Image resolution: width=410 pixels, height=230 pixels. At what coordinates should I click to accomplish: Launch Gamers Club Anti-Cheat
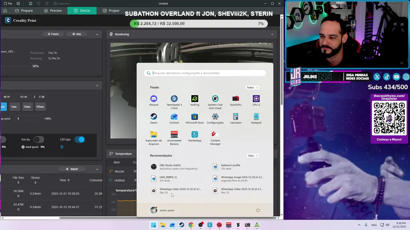point(215,102)
